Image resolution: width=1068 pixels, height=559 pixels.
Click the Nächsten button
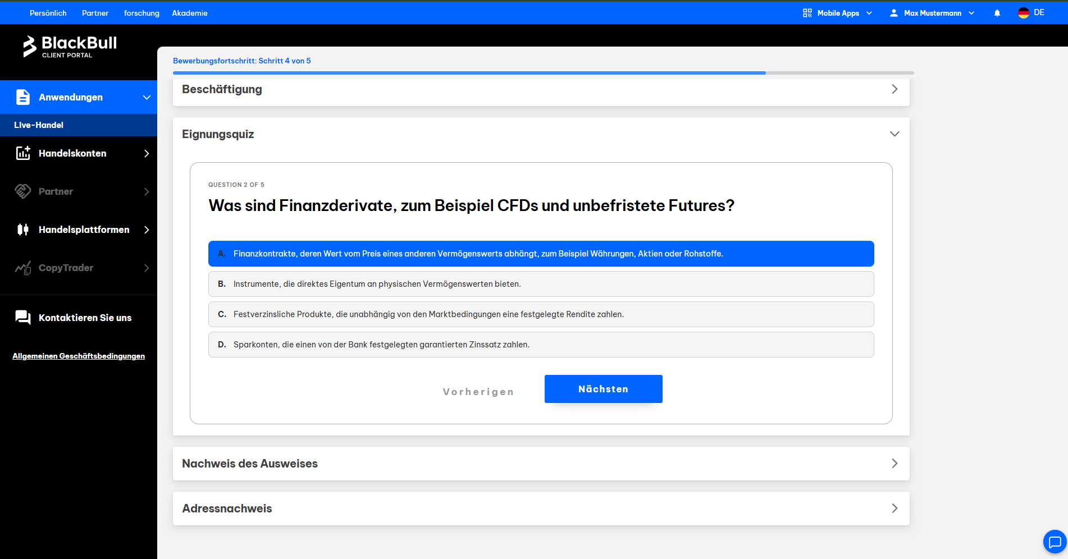point(604,389)
